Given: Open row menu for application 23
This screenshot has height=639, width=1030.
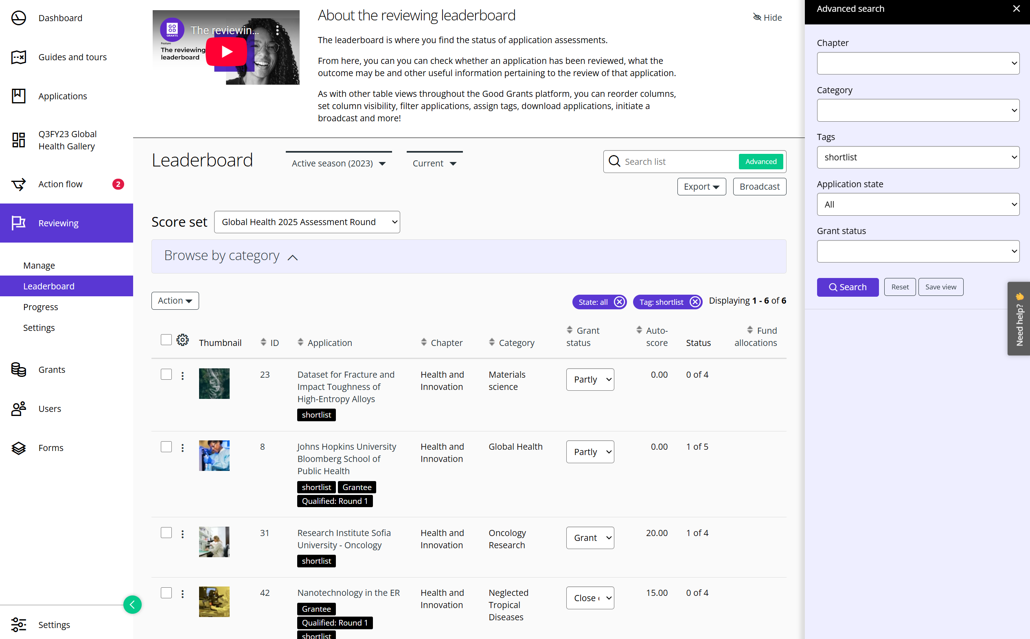Looking at the screenshot, I should coord(182,375).
